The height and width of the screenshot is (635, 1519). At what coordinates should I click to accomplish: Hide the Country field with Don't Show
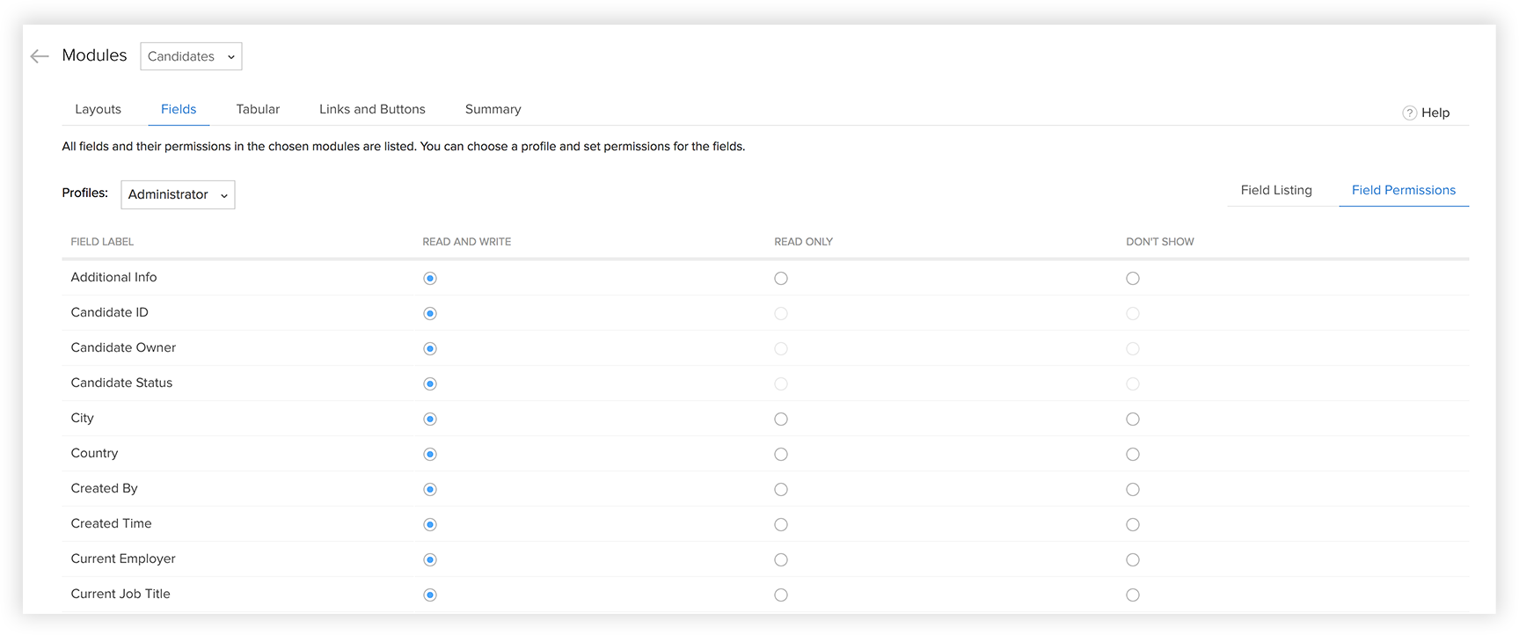tap(1133, 455)
